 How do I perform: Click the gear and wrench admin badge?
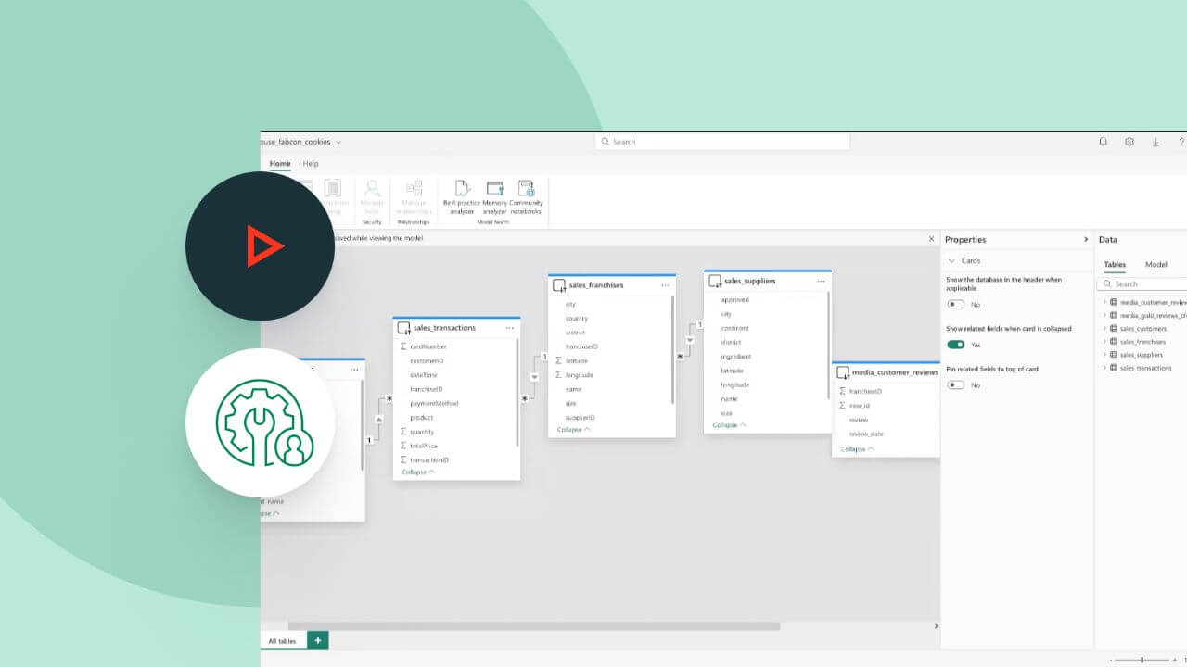(260, 422)
